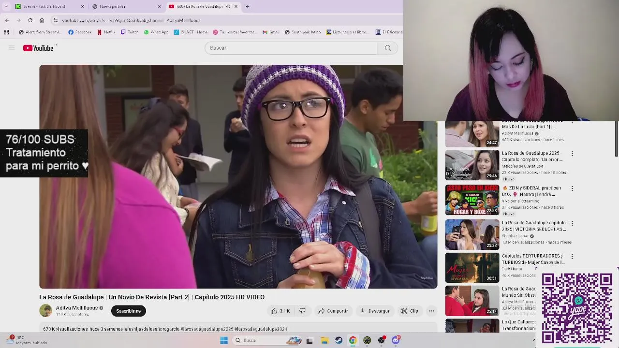Open the 25:14 Mundo Sin Obstá thumbnail
Viewport: 619px width, 348px height.
[472, 301]
